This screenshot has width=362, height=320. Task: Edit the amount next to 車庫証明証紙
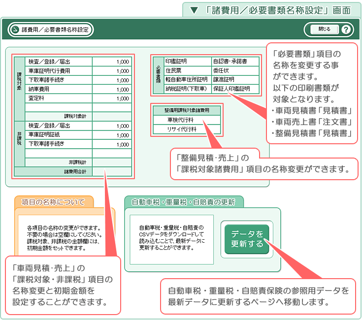coord(112,135)
